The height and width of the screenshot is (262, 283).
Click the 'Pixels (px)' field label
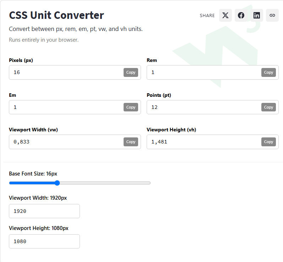21,60
